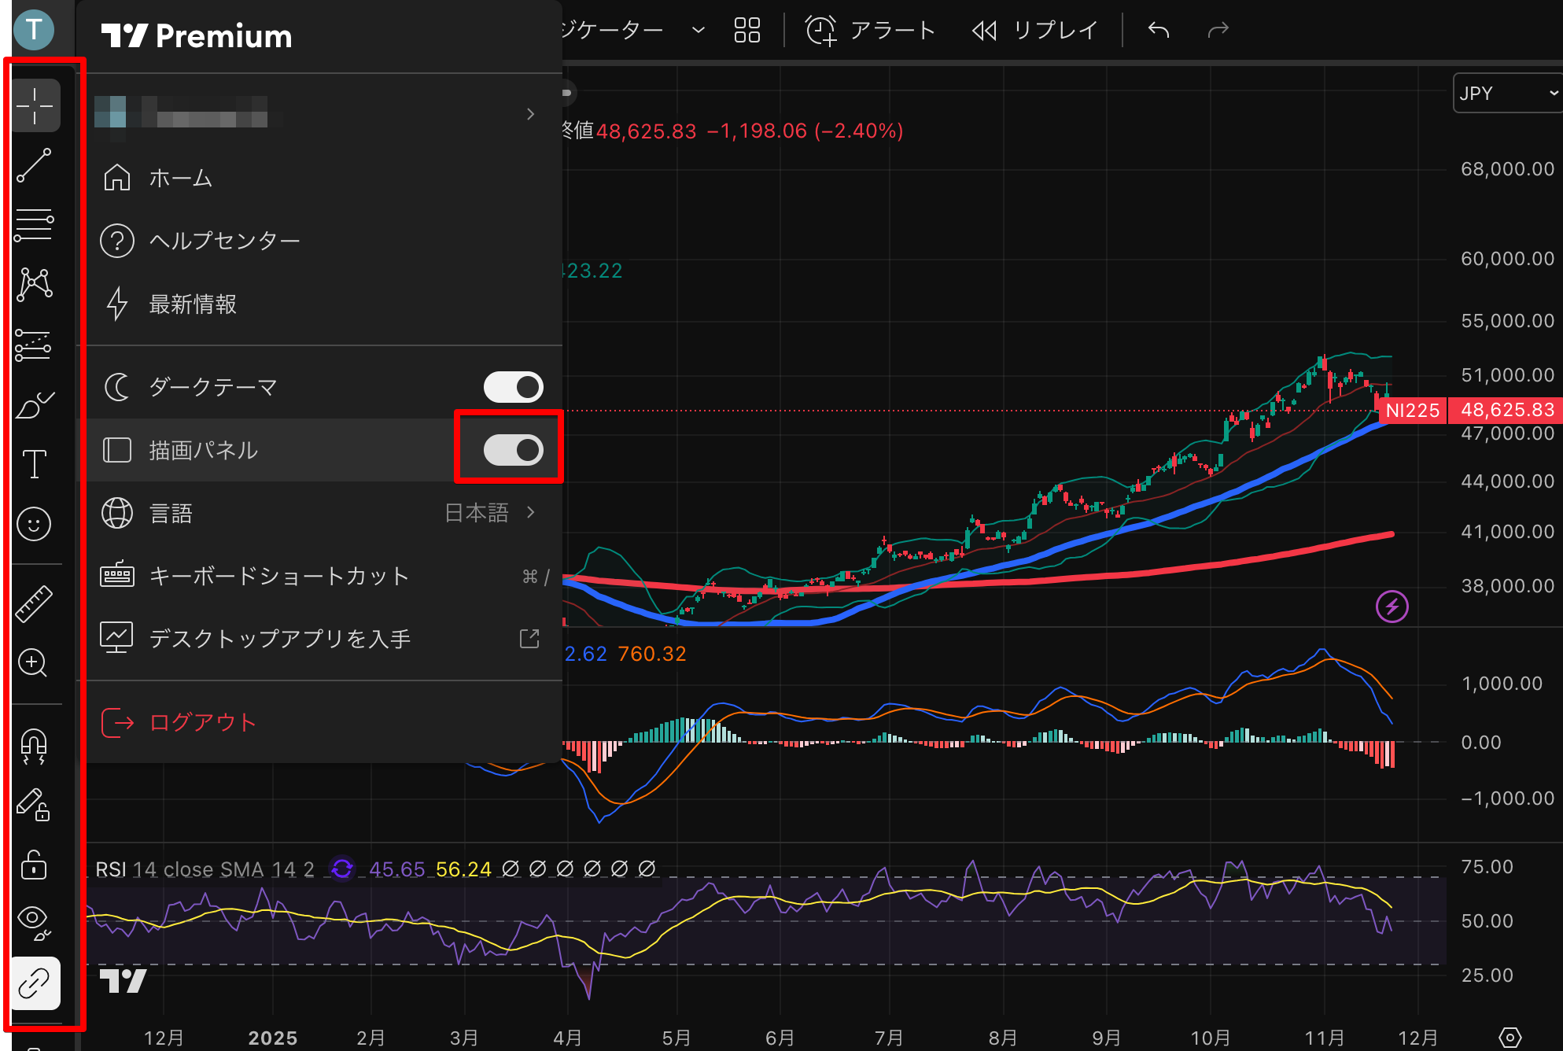
Task: Expand the user profile row chevron
Action: 530,115
